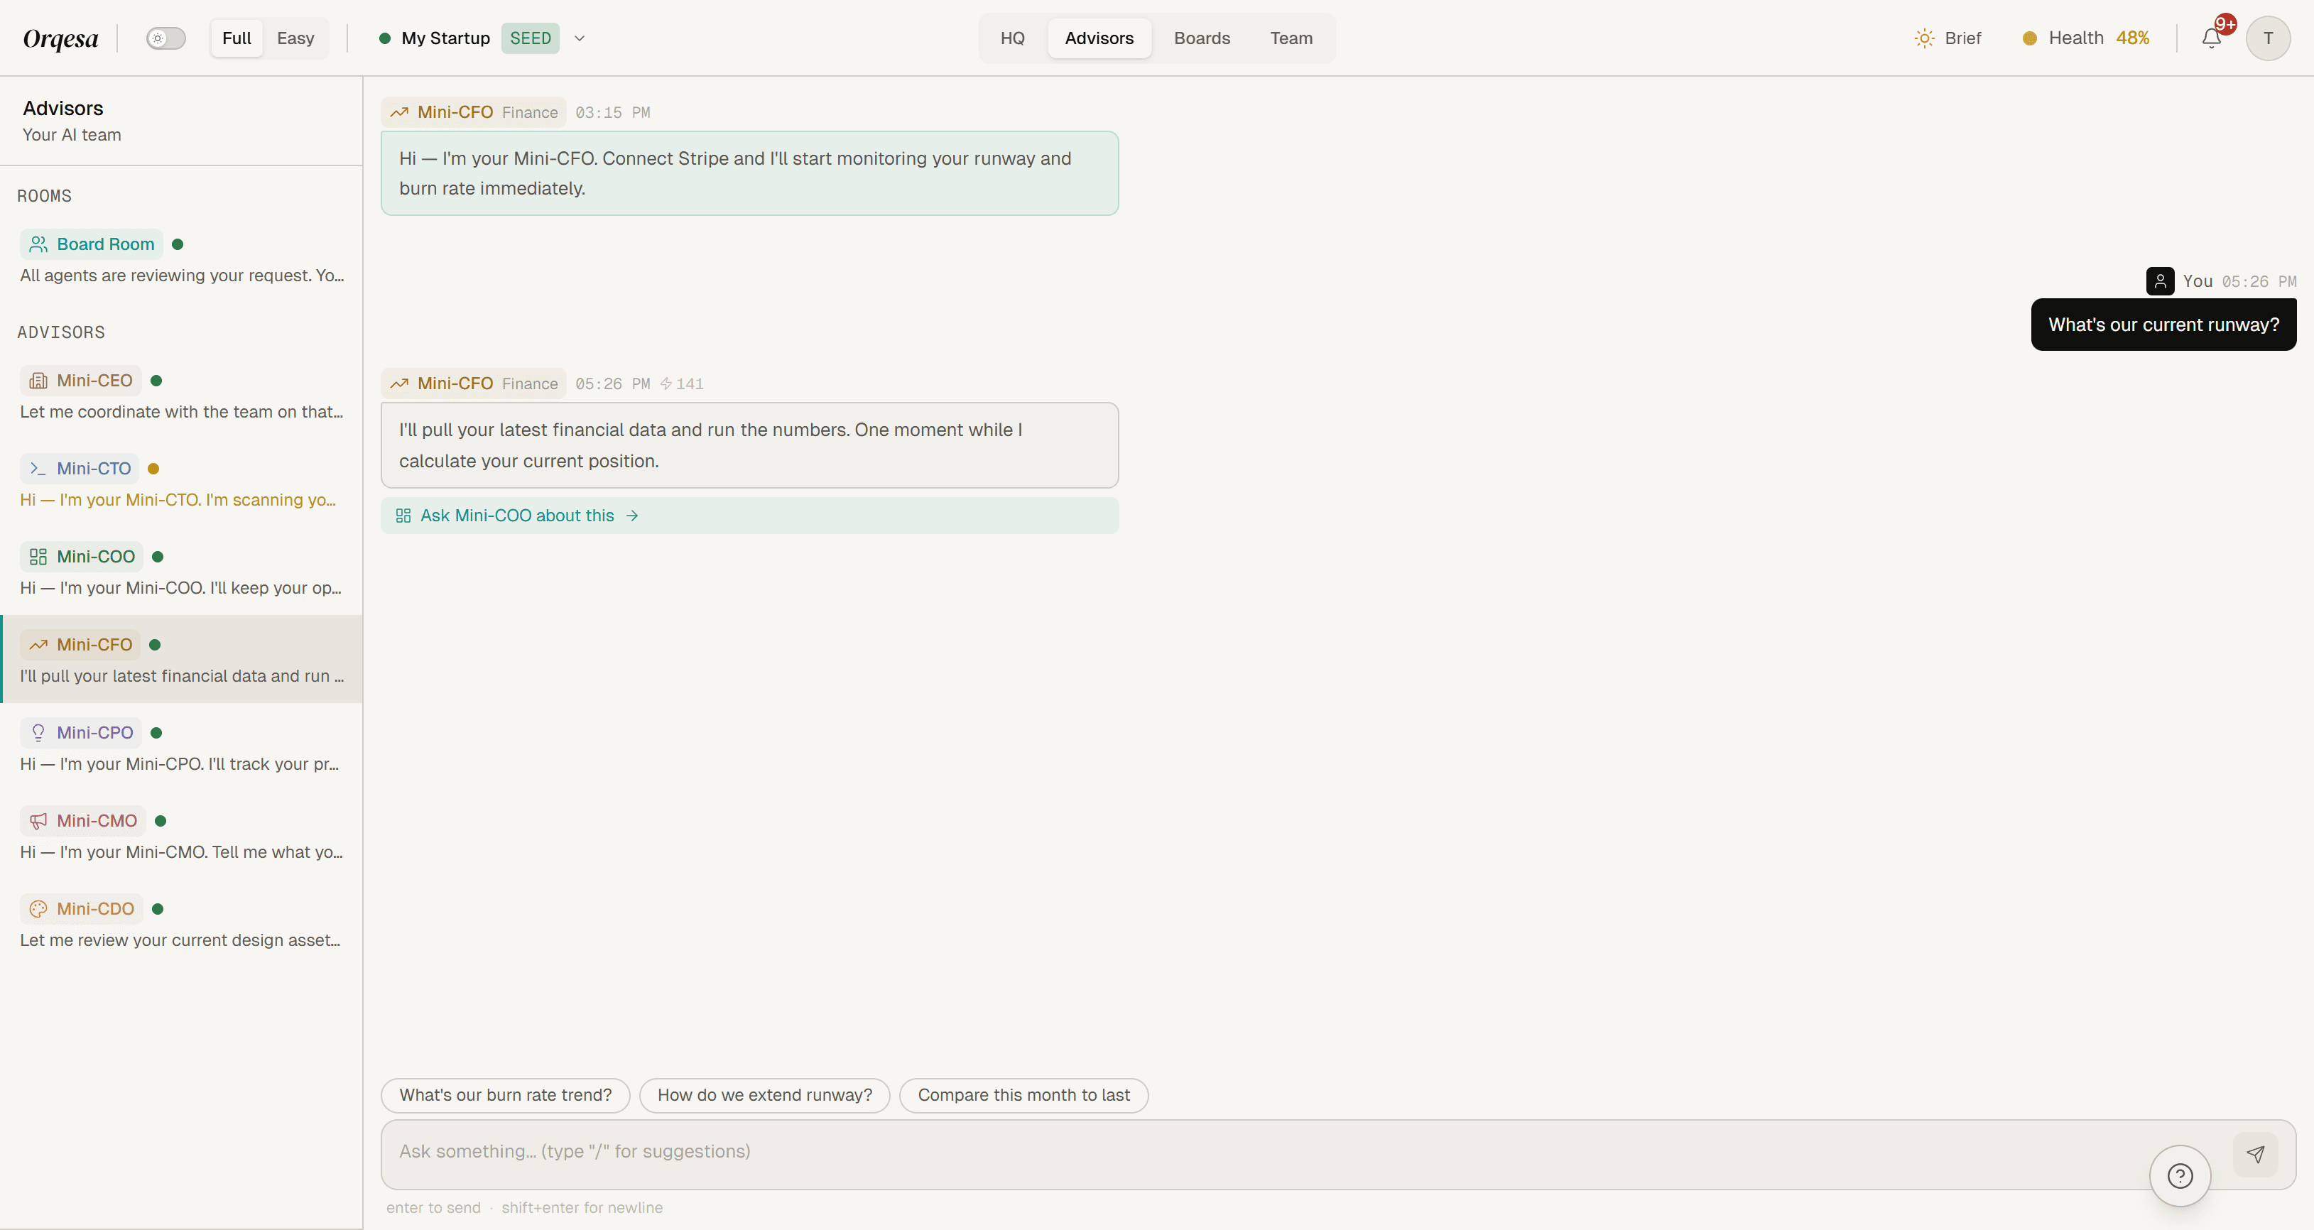The height and width of the screenshot is (1230, 2314).
Task: Click the notification bell with 9+ badge
Action: (2211, 38)
